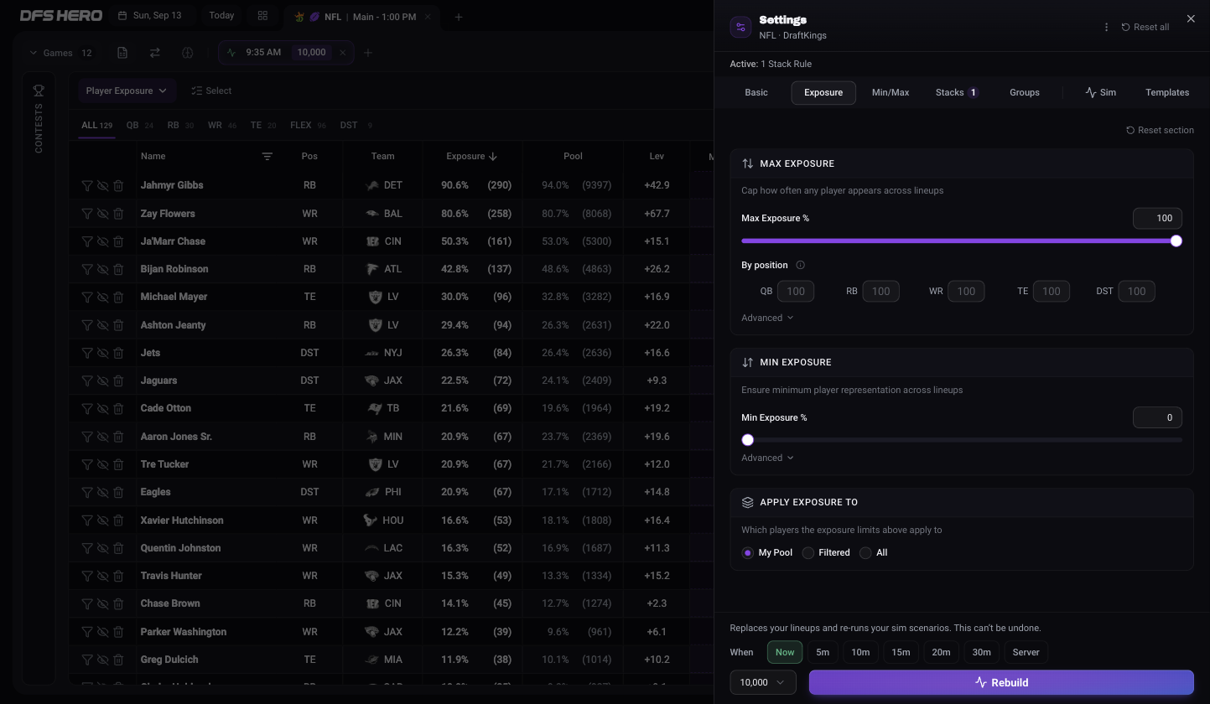Click filter funnel icon for Jahmyr Gibbs
This screenshot has width=1210, height=704.
tap(87, 185)
